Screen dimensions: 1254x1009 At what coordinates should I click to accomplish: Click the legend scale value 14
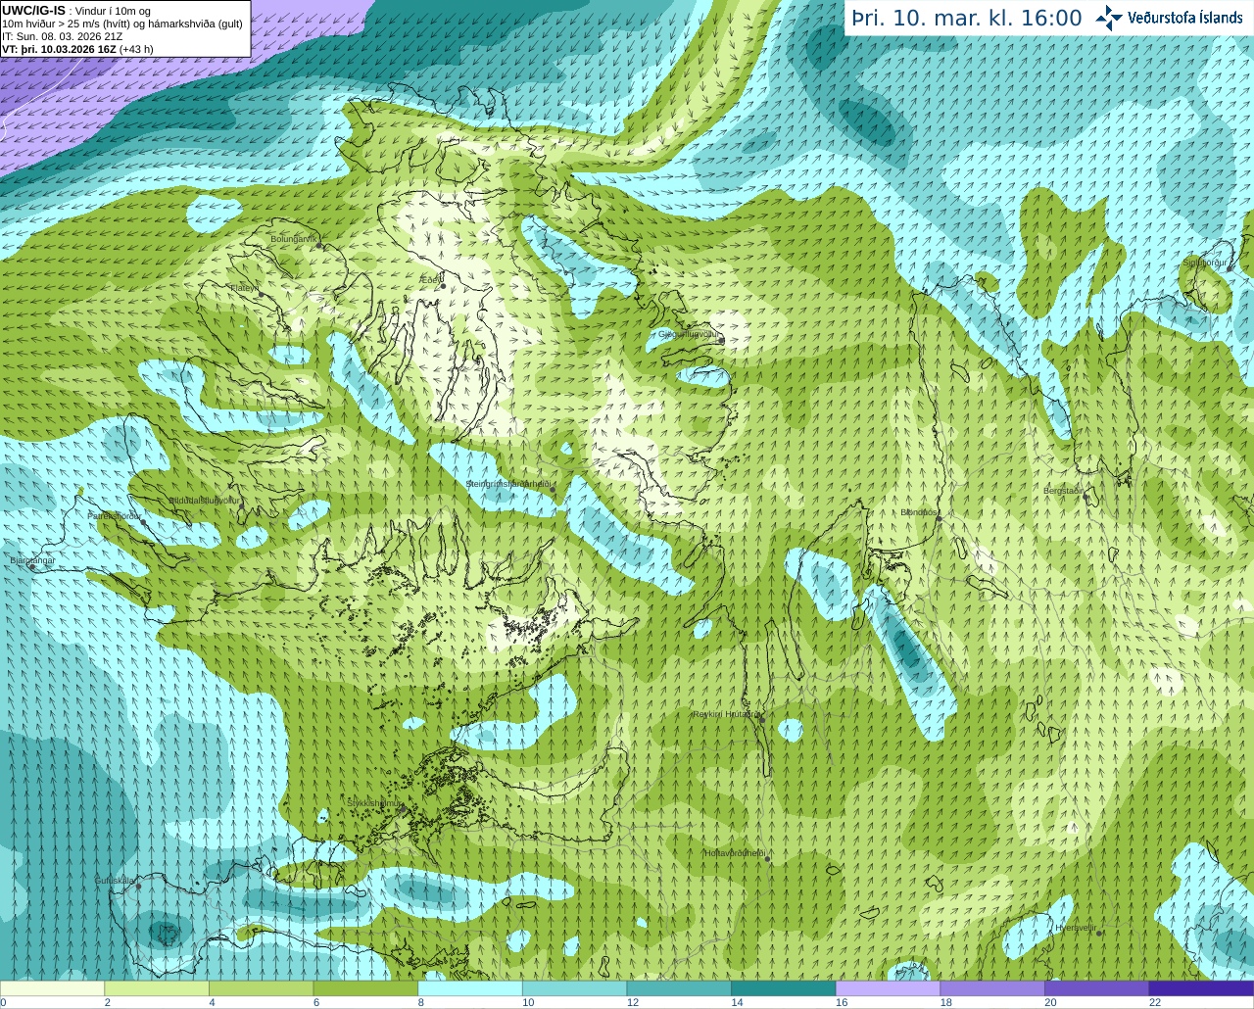(737, 1002)
